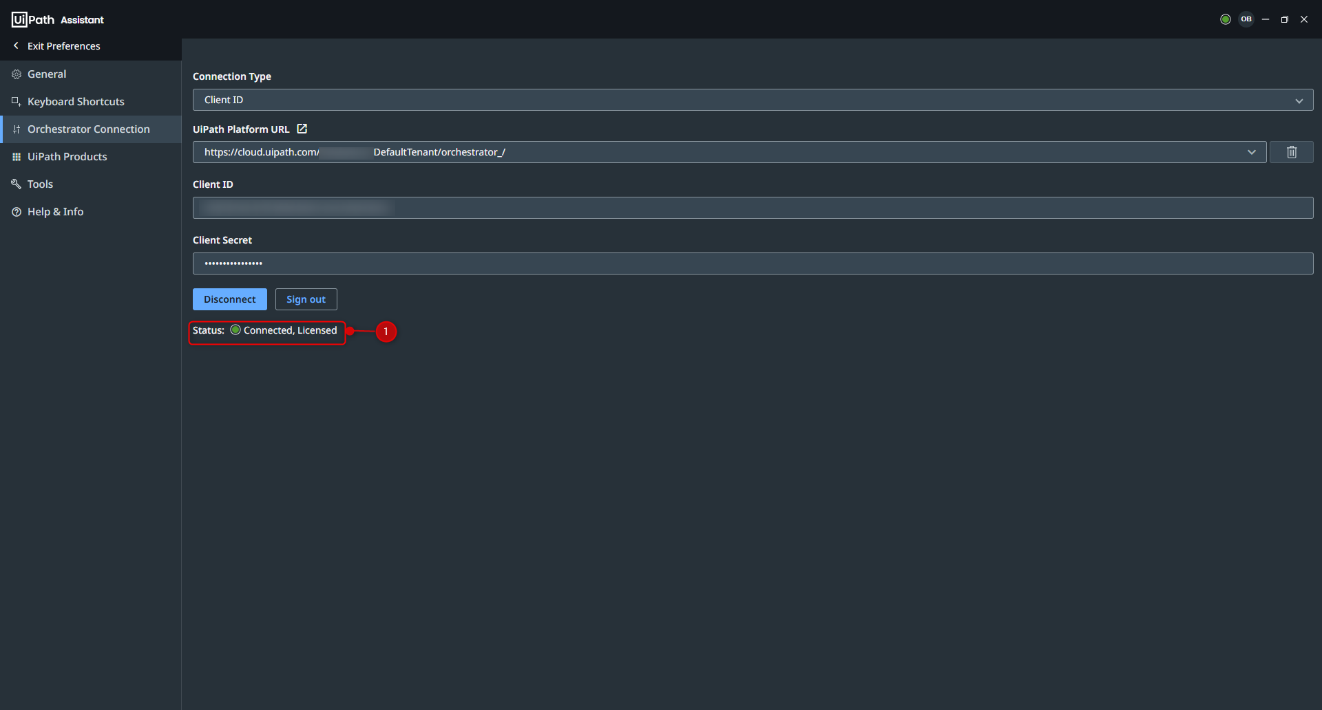The image size is (1322, 710).
Task: Click the Connection Type label
Action: [x=232, y=76]
